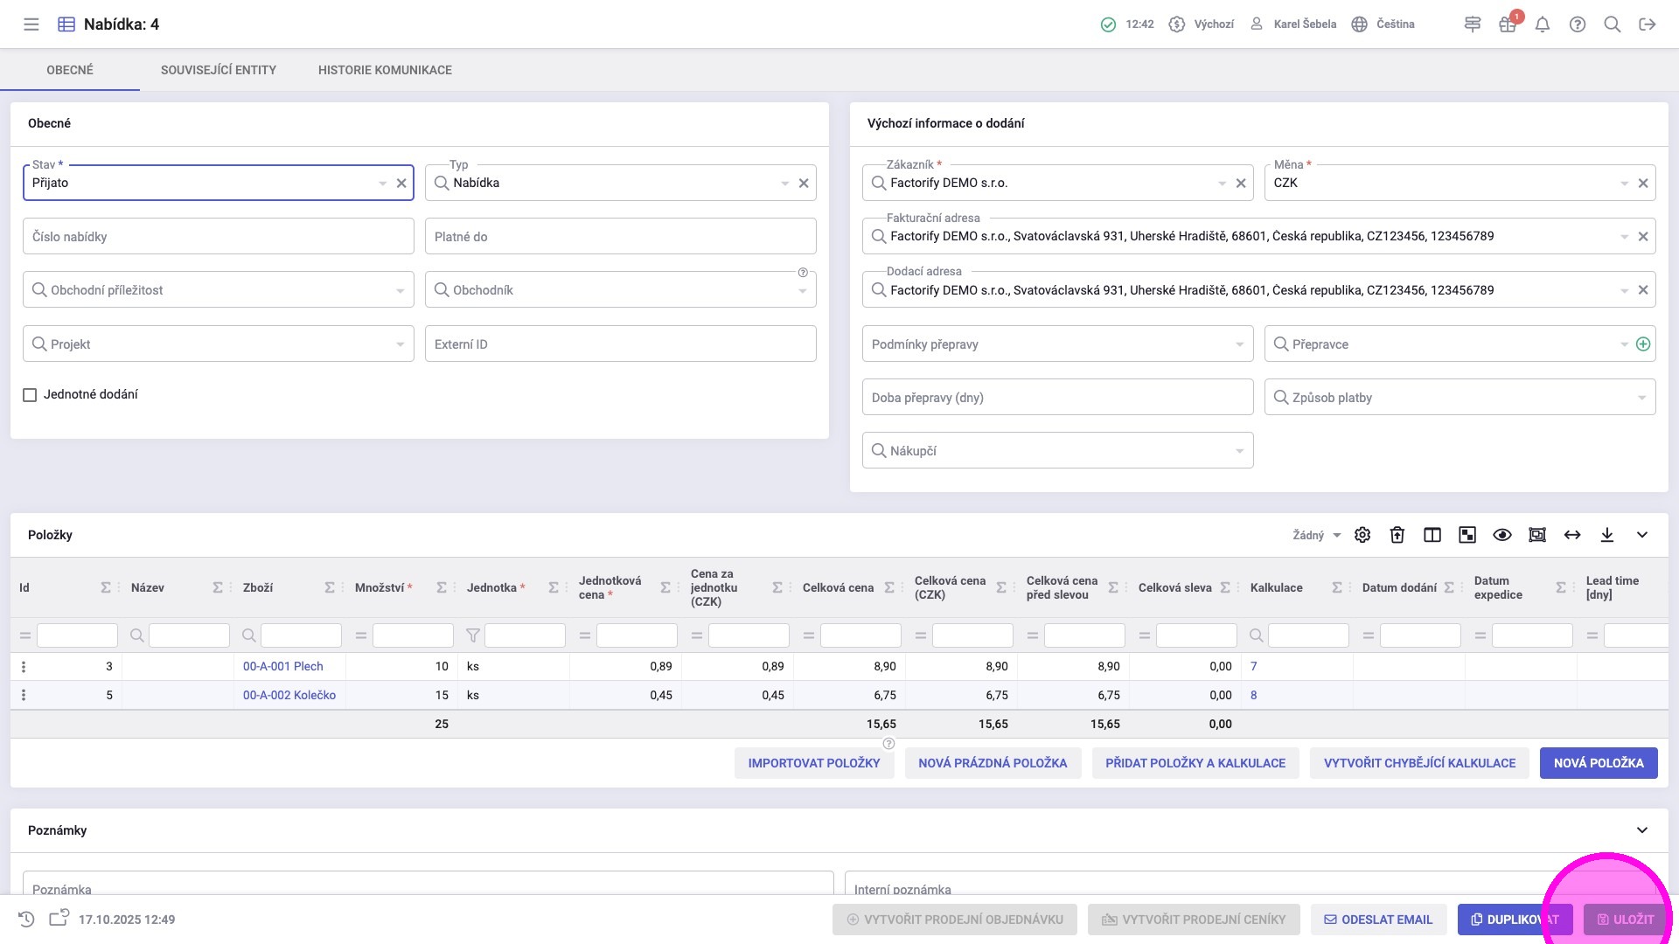Viewport: 1679px width, 944px height.
Task: Open grid settings gear in Položky
Action: click(1362, 535)
